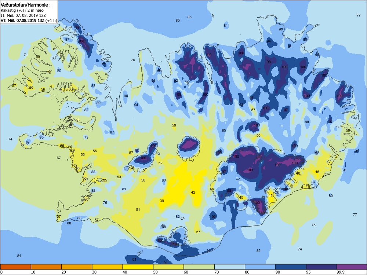Click the purple above-99.9 legend swatch

point(352,267)
